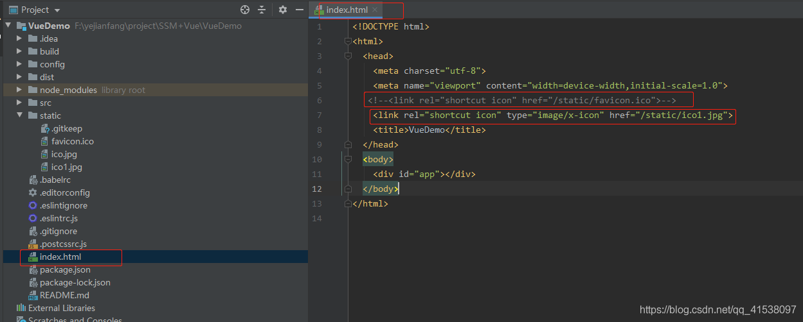Open the .eslintrc.js file
Screen dimensions: 803x322
pos(59,218)
